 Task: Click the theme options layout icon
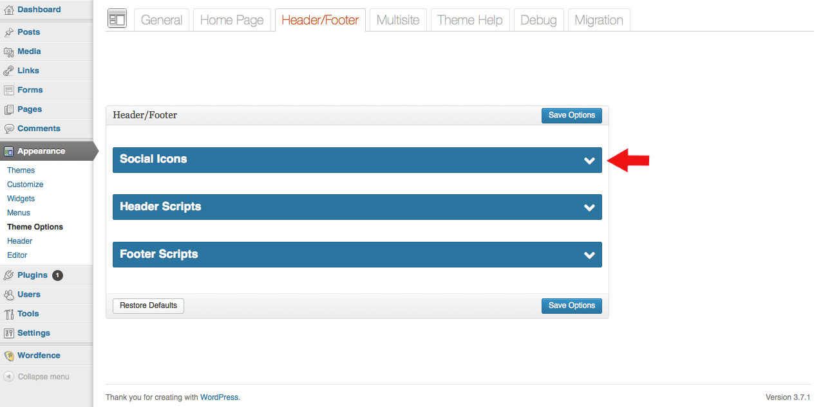(x=117, y=19)
